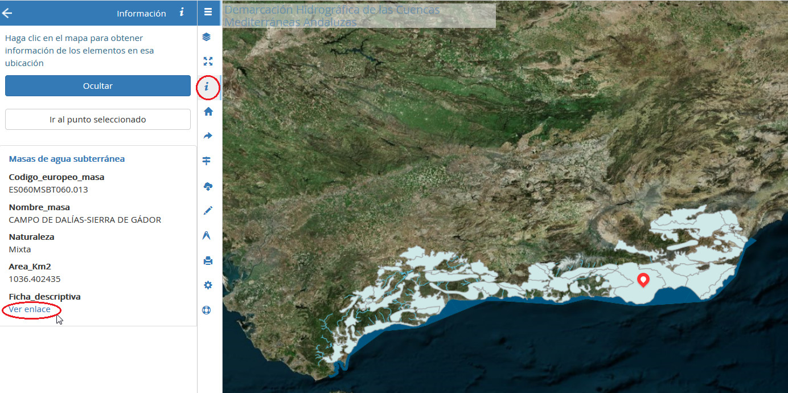Screen dimensions: 788x393
Task: Click the Haga clic en el mapa hint
Action: click(x=79, y=51)
